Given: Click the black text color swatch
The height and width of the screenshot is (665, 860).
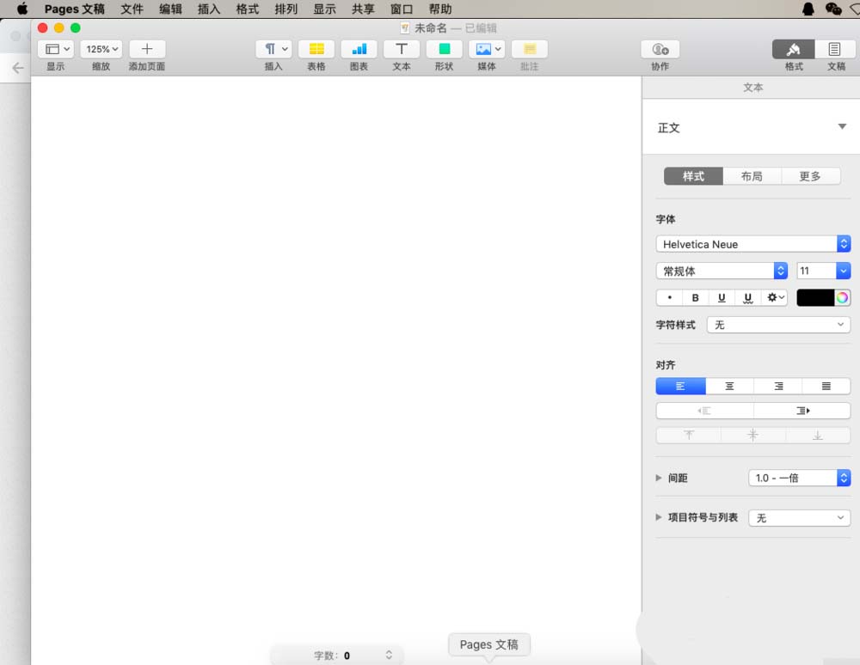Looking at the screenshot, I should 815,298.
